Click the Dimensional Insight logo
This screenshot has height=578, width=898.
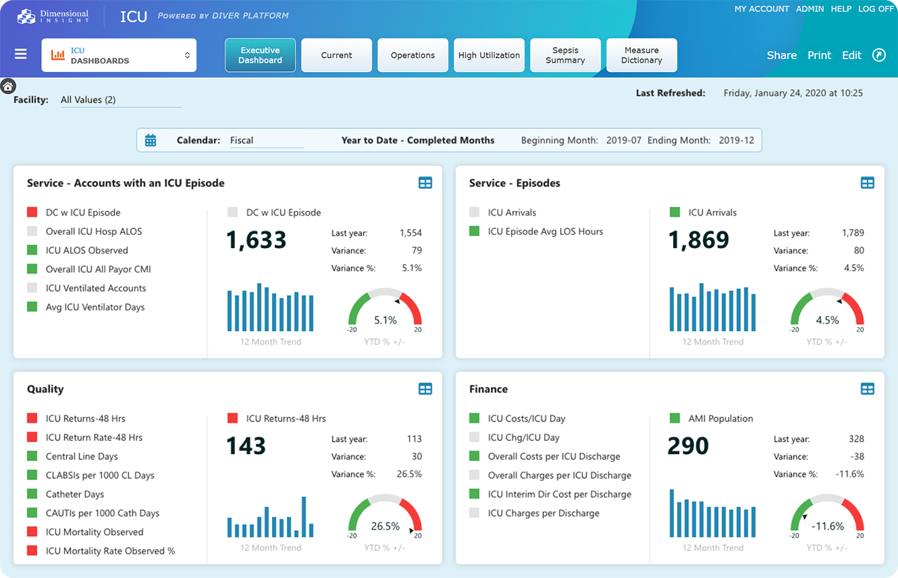pos(53,16)
